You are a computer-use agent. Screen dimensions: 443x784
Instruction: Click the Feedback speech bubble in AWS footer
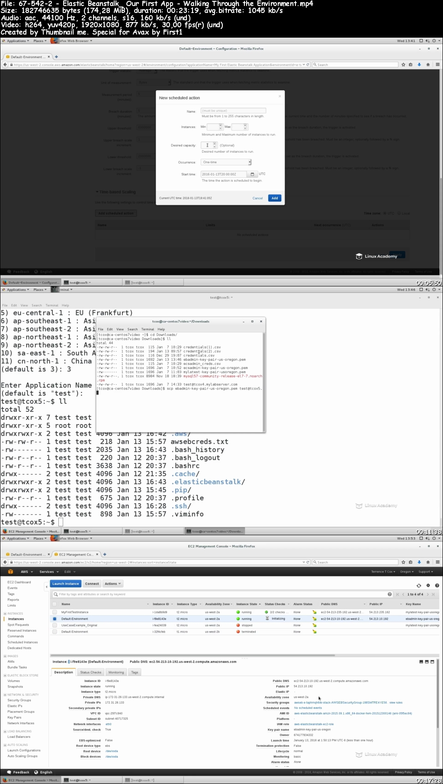click(x=10, y=772)
